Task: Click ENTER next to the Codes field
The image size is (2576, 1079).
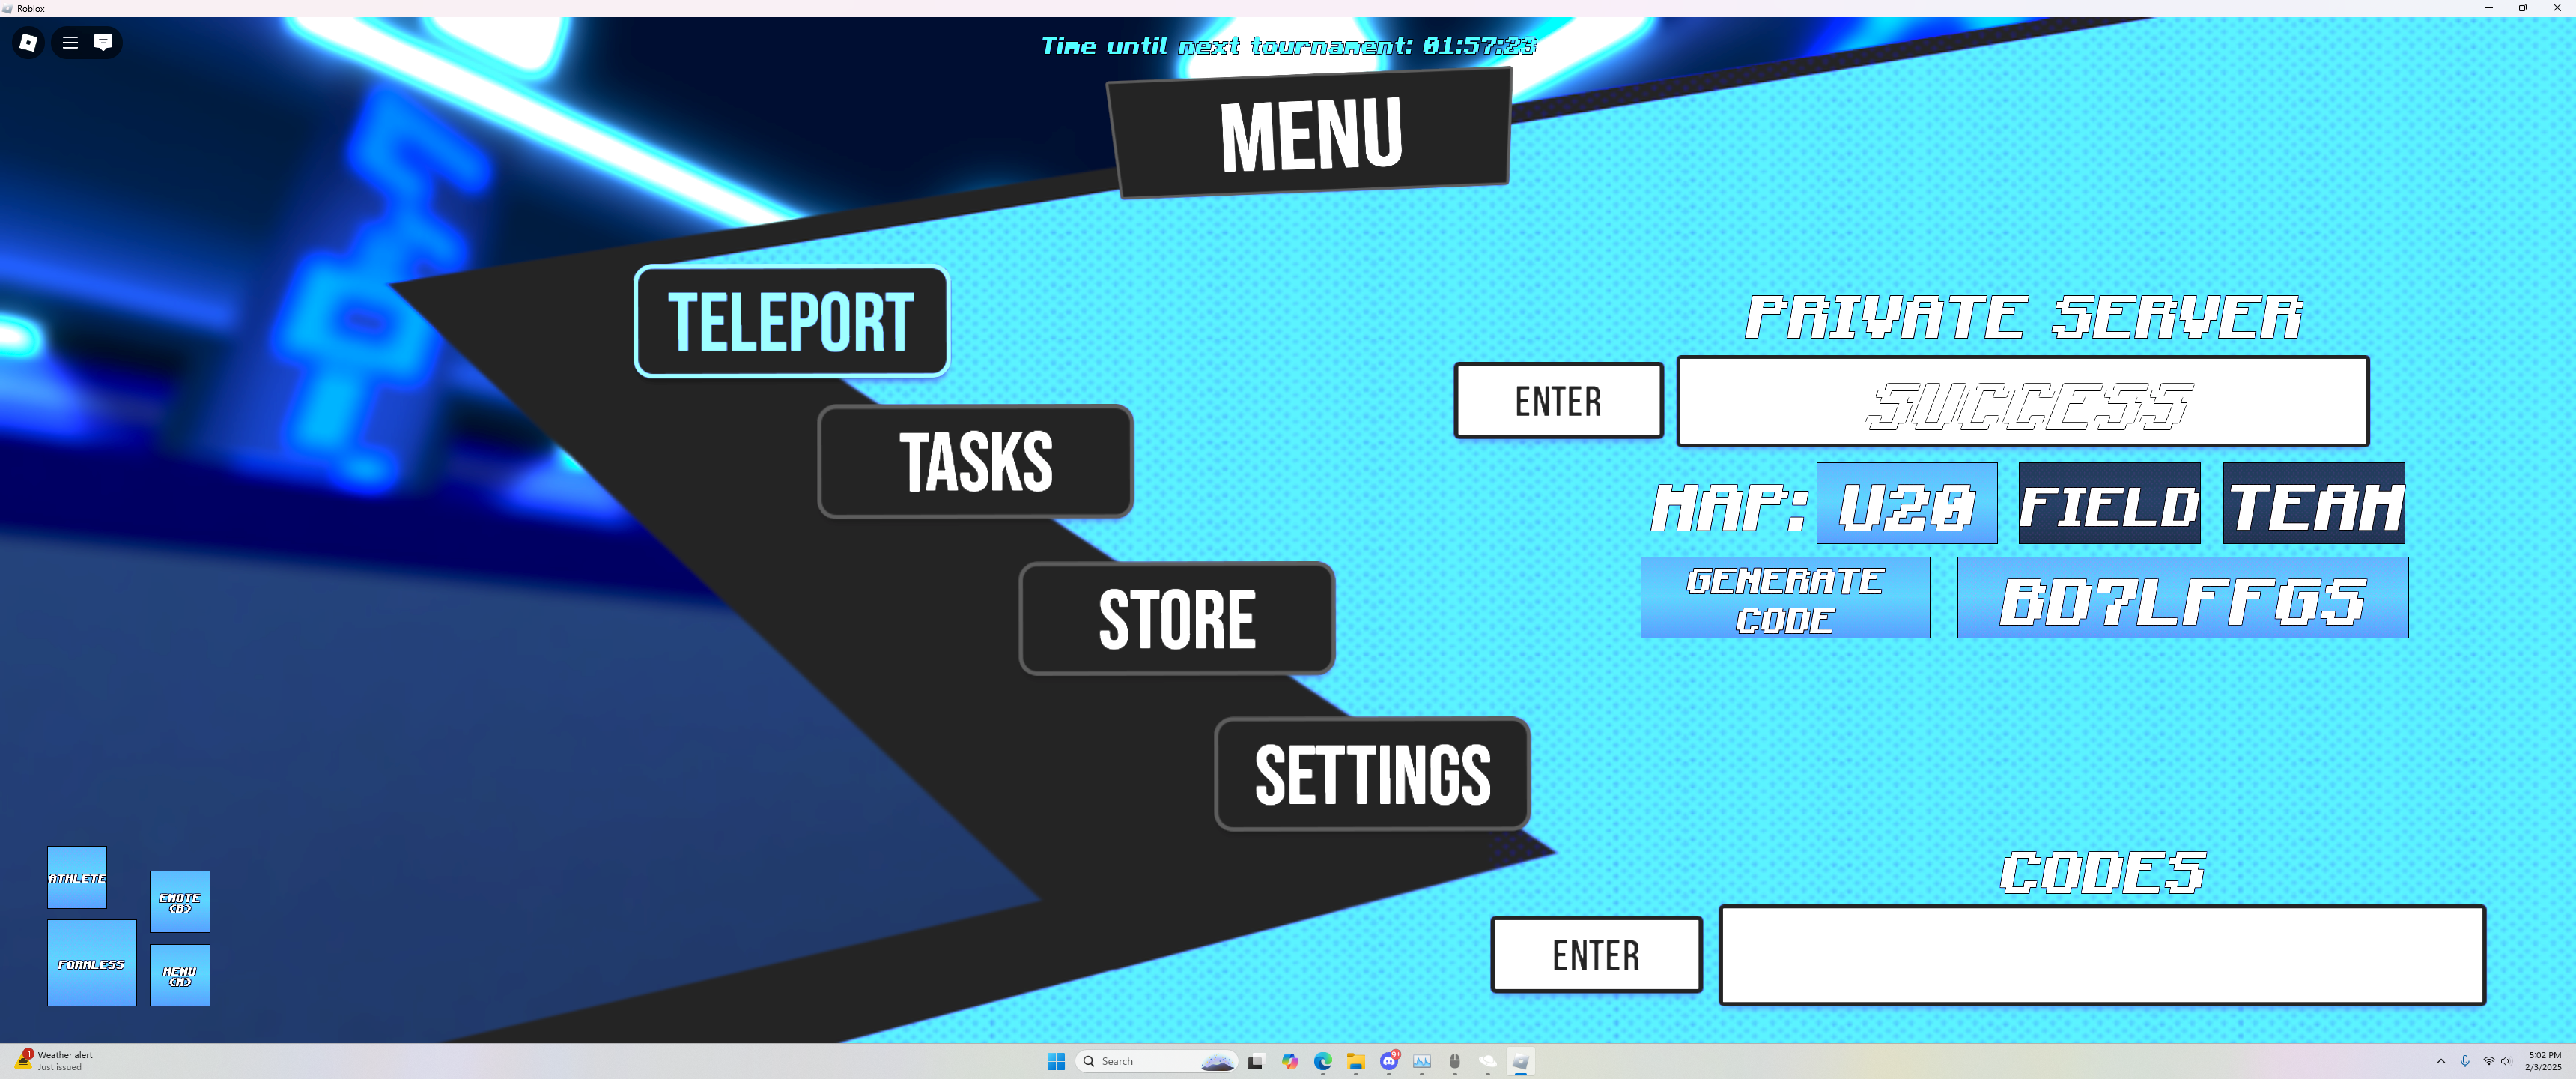Action: point(1596,955)
